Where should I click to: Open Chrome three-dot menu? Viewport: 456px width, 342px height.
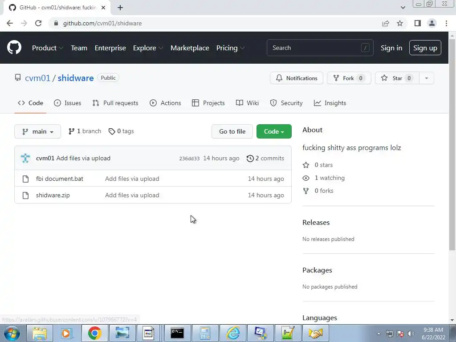pos(446,23)
